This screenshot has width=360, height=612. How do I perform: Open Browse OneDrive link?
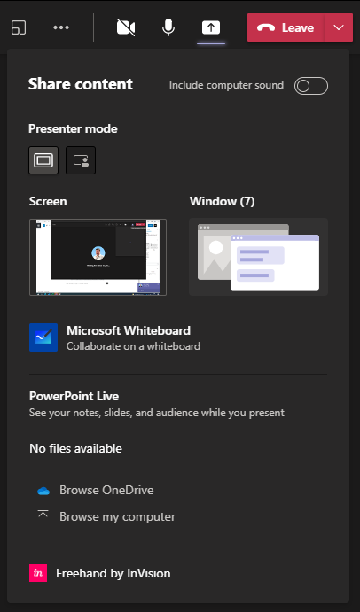click(x=106, y=491)
